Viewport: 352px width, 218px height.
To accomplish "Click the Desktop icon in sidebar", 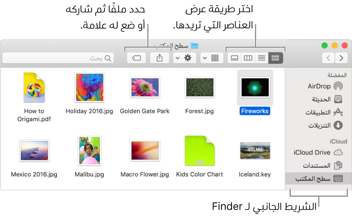I will coord(338,179).
